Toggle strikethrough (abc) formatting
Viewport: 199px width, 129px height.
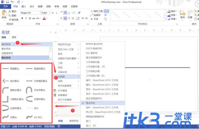tap(34, 18)
